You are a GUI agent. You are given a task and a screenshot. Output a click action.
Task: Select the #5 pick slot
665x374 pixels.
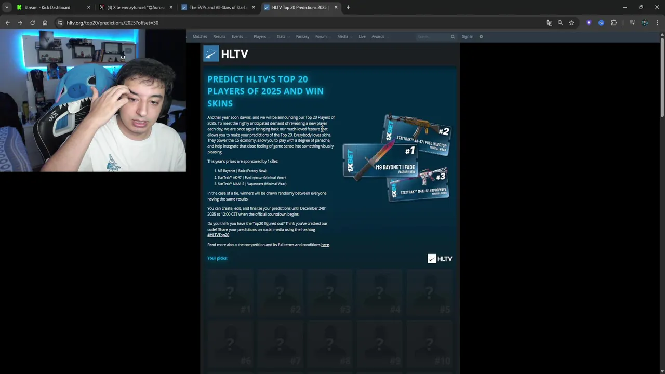430,292
